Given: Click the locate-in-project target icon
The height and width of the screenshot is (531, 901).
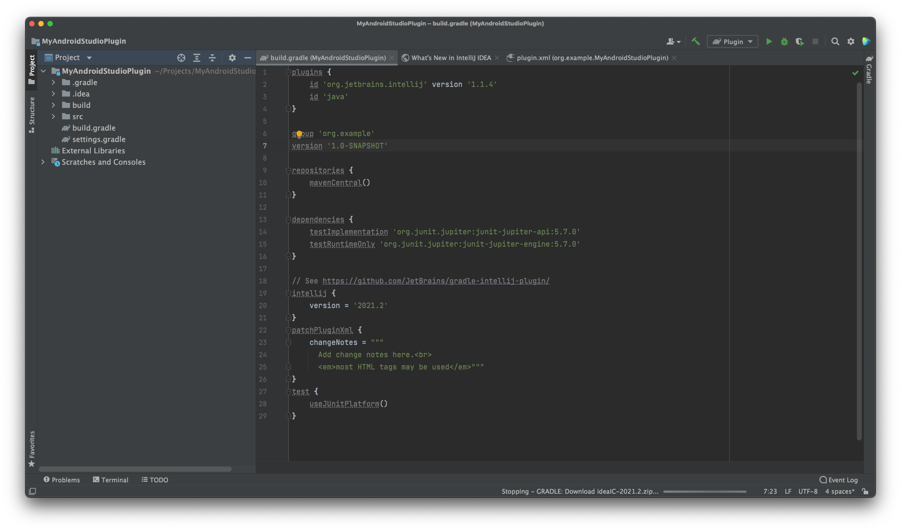Looking at the screenshot, I should click(181, 58).
